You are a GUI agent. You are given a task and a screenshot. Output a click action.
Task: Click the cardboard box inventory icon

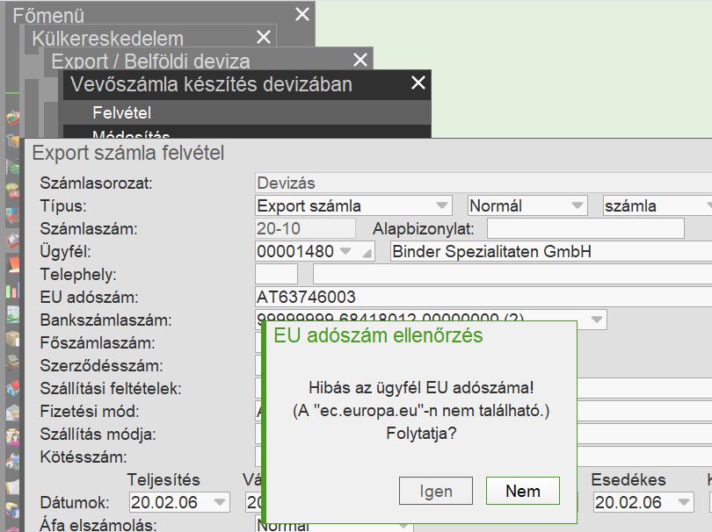point(12,339)
